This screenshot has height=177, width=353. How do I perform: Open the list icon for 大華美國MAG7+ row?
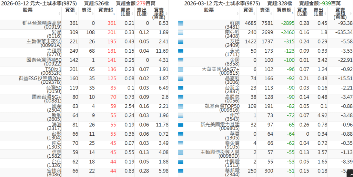pyautogui.click(x=180, y=70)
